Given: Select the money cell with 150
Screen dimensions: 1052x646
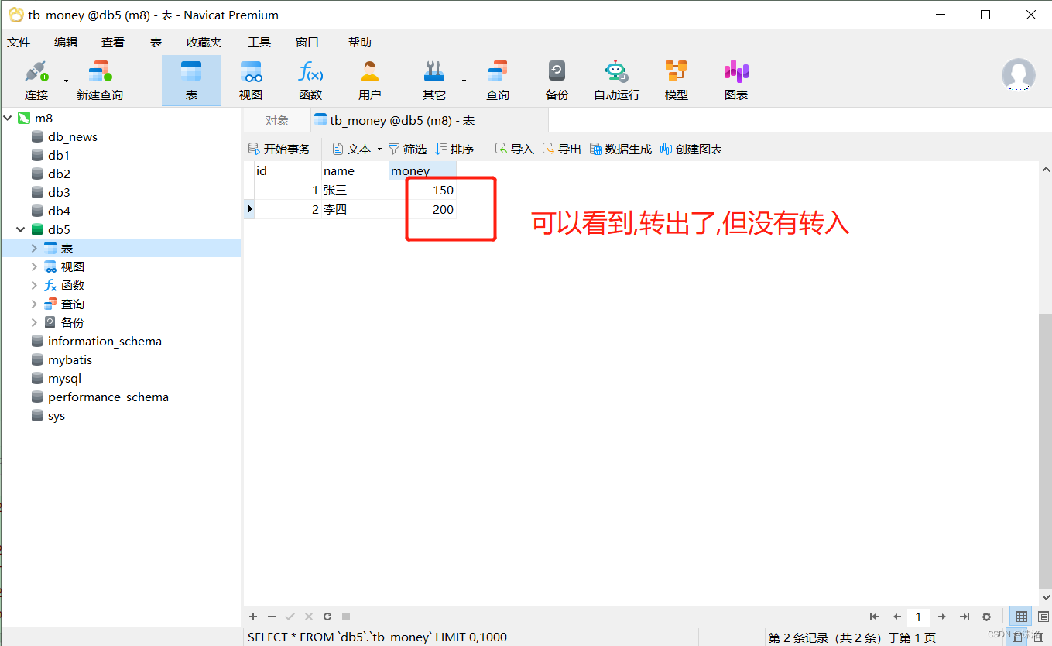Looking at the screenshot, I should [x=423, y=190].
